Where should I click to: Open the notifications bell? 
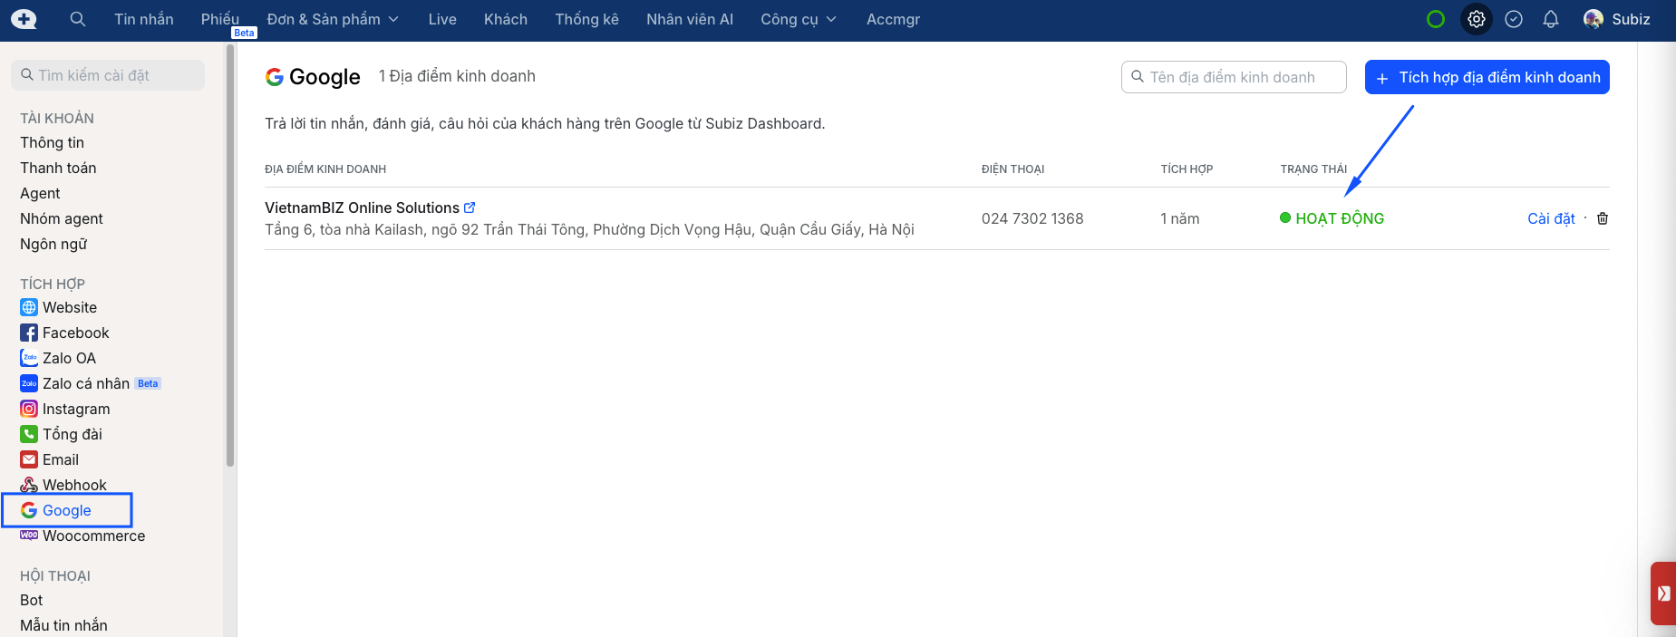[1551, 19]
